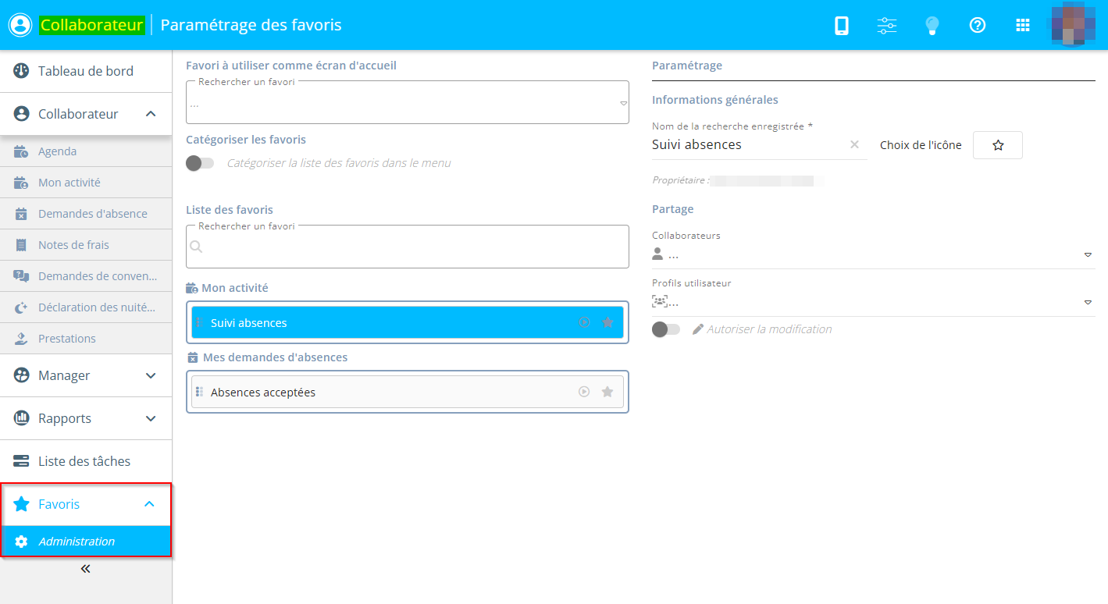
Task: Collapse the sidebar with double chevron
Action: click(x=86, y=569)
